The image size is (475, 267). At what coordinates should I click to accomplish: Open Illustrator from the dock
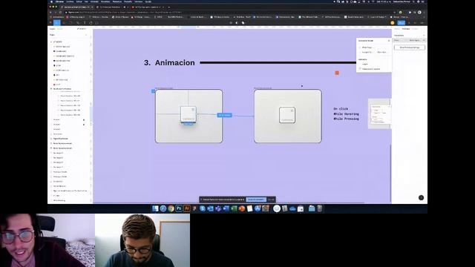[187, 208]
